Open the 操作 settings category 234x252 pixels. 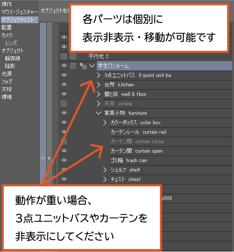coord(6,4)
